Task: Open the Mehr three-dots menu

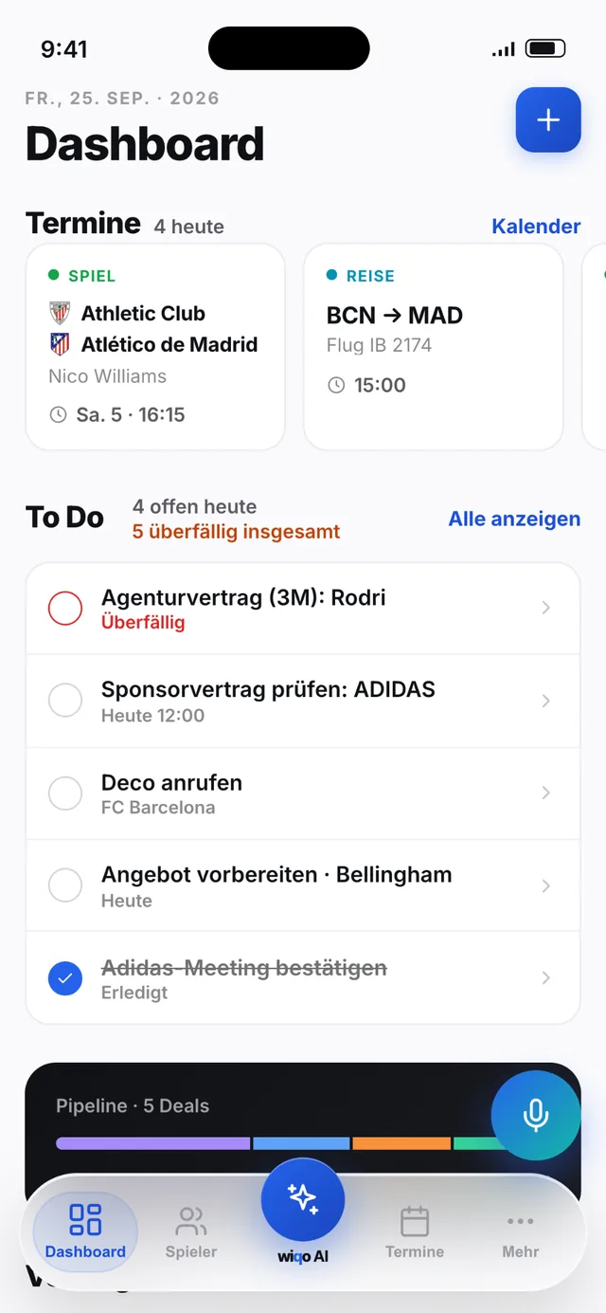Action: click(521, 1221)
